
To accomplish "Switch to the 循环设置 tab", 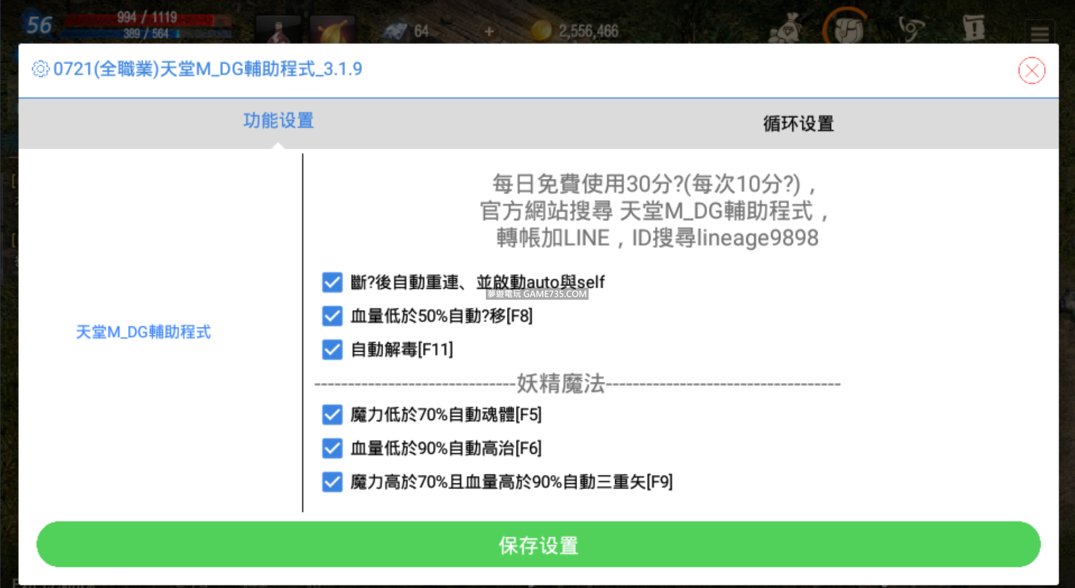I will [798, 124].
